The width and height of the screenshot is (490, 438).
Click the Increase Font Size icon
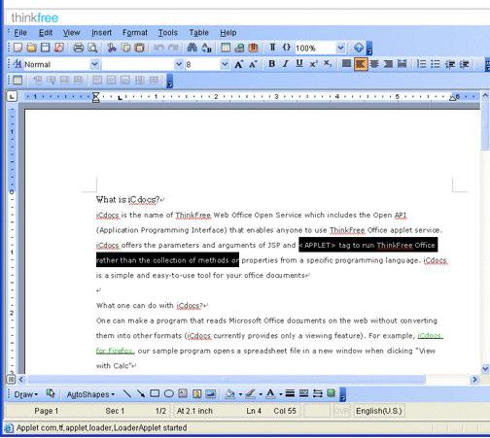pos(238,64)
